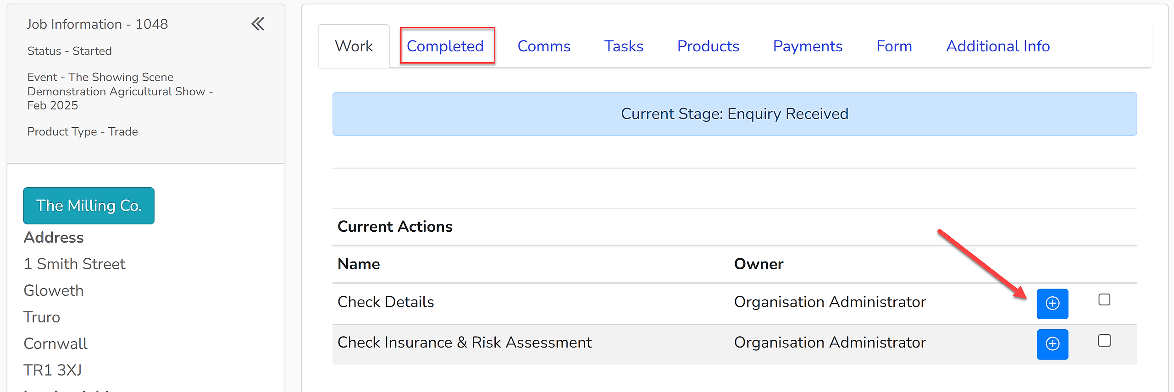The width and height of the screenshot is (1174, 392).
Task: Click the Job Information - 1048 heading
Action: (97, 24)
